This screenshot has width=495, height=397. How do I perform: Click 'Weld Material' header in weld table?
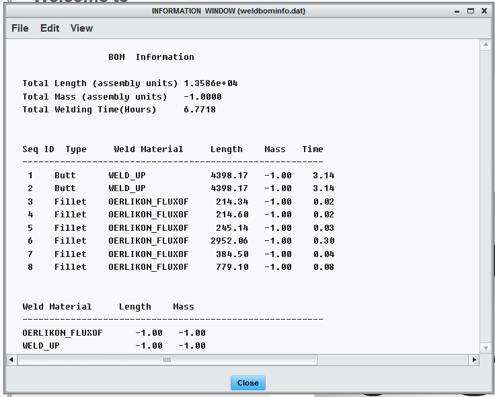click(149, 149)
